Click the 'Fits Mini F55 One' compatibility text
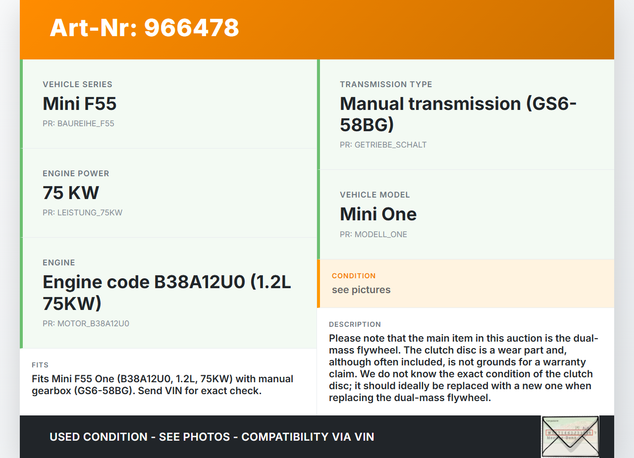This screenshot has height=458, width=634. (x=162, y=385)
